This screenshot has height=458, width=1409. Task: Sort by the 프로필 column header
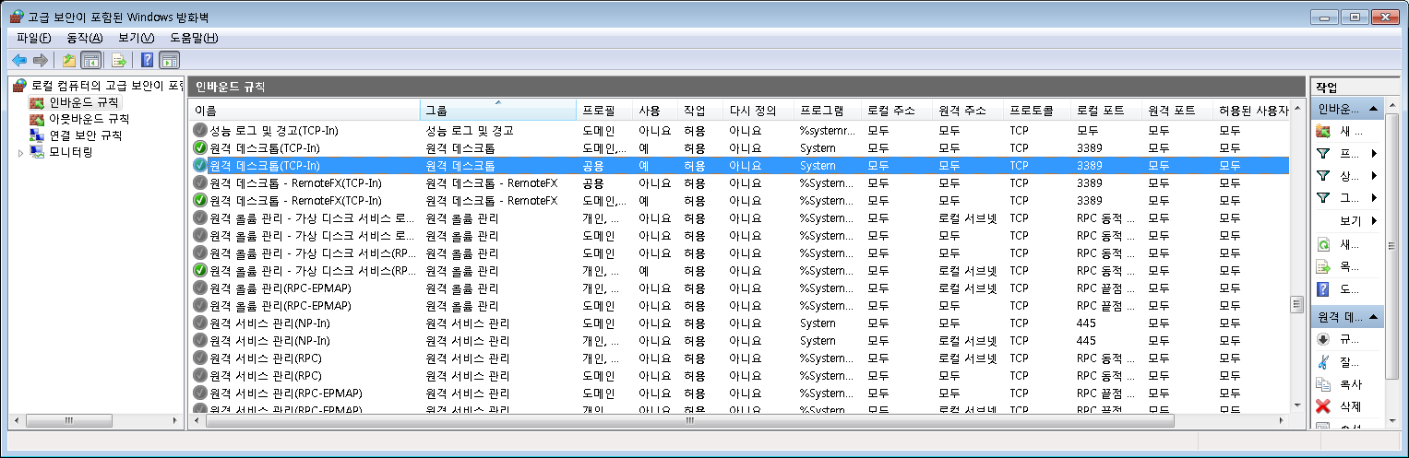604,111
